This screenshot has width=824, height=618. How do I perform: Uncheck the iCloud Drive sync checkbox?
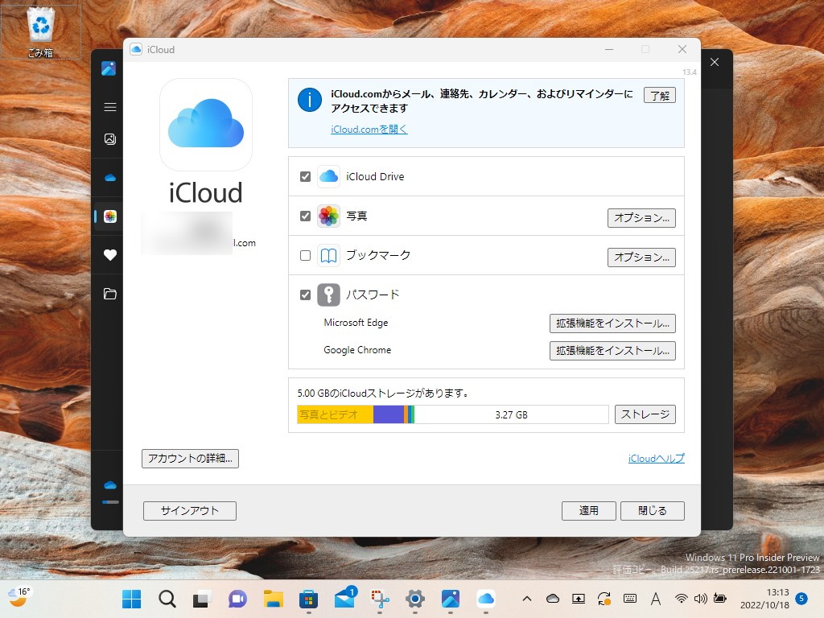305,175
